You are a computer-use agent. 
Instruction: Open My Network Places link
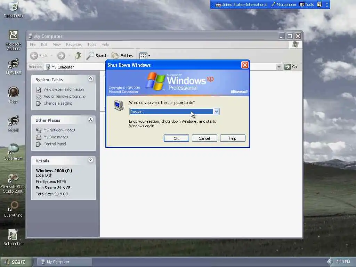[x=59, y=130]
